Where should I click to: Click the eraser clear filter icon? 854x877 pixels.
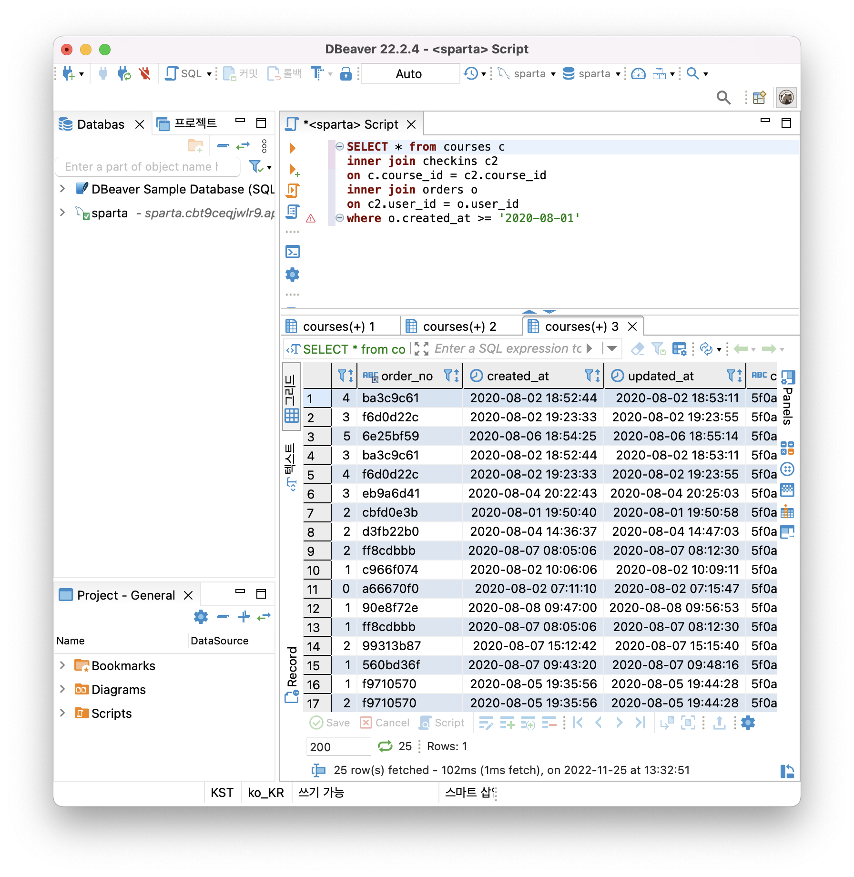coord(638,349)
